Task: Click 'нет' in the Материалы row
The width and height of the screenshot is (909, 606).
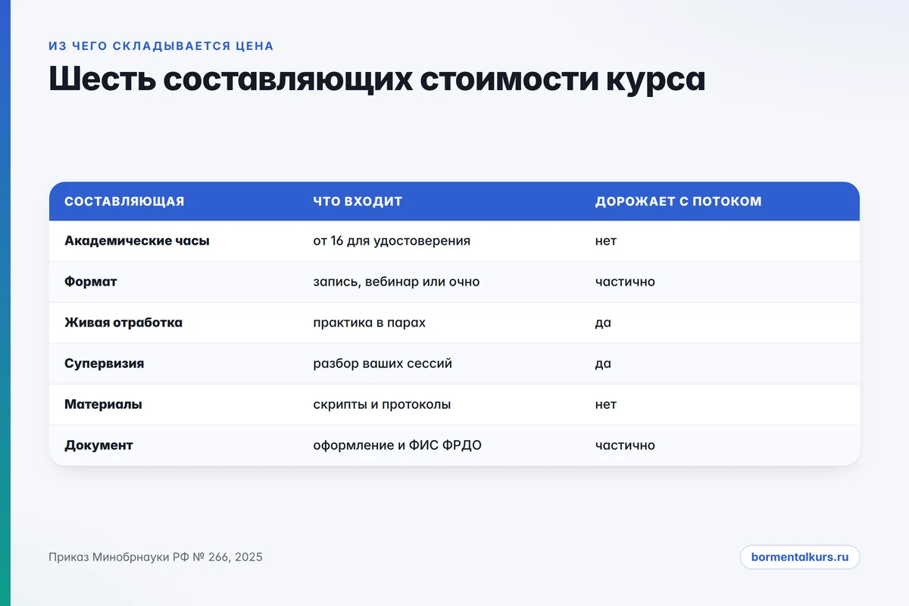Action: tap(606, 405)
